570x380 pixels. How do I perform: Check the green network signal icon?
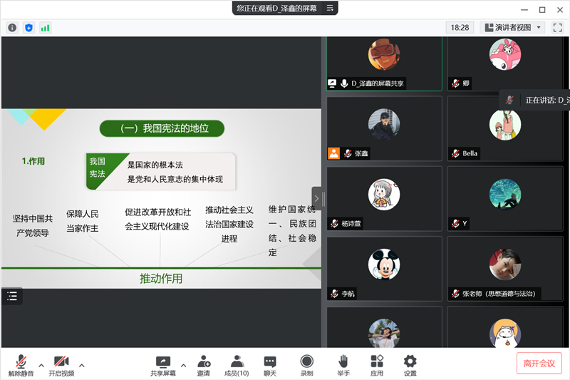pos(45,28)
